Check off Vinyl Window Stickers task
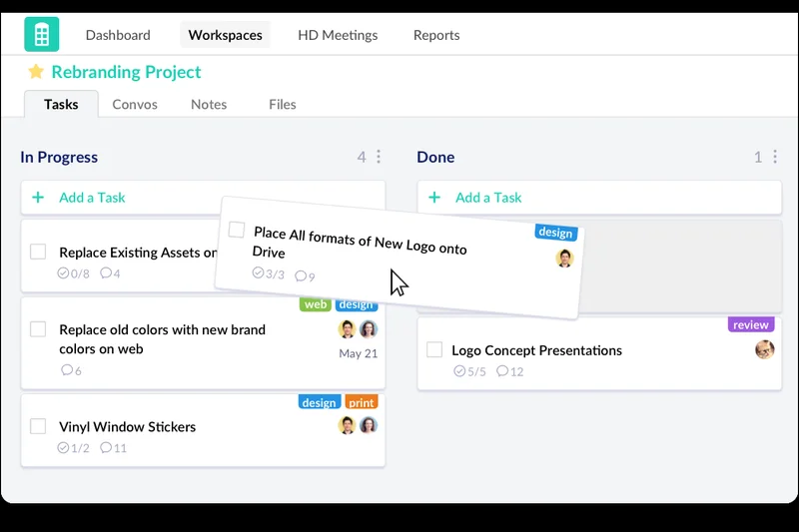799x532 pixels. tap(38, 426)
